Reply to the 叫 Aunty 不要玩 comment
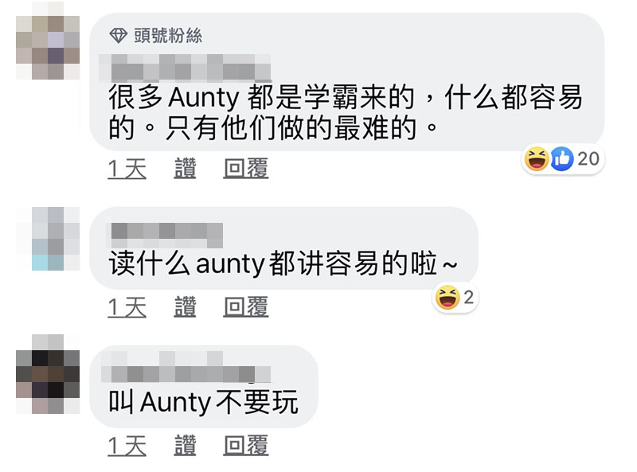The width and height of the screenshot is (637, 472). [245, 446]
